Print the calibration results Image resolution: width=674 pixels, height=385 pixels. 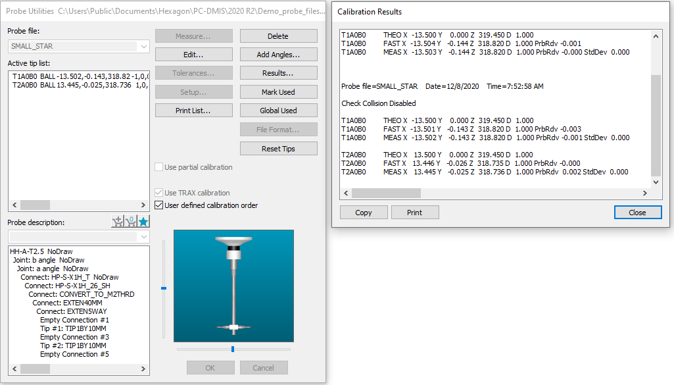pyautogui.click(x=415, y=212)
